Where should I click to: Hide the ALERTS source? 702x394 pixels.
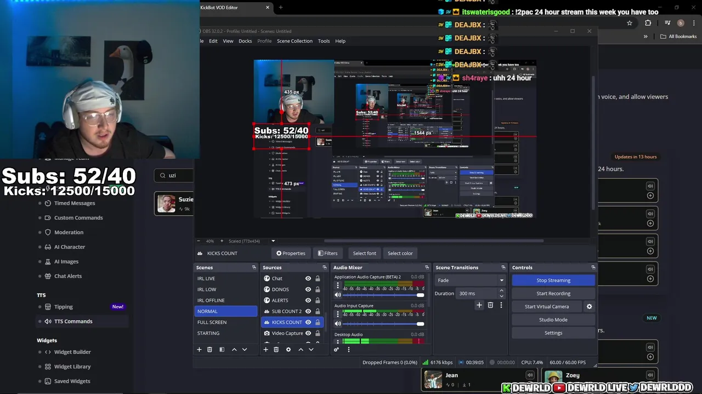[308, 300]
